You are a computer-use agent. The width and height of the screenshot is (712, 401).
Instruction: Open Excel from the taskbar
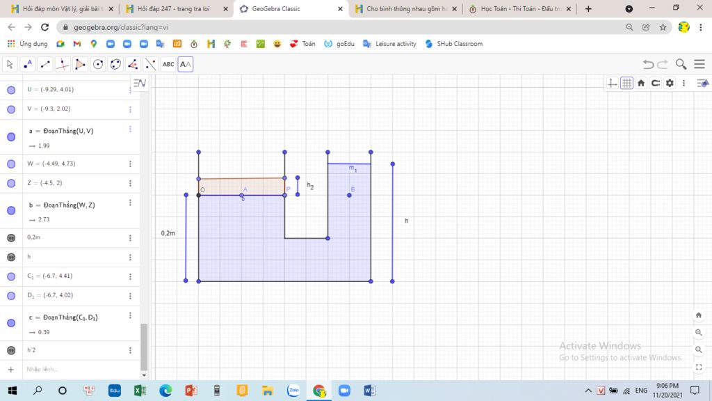click(139, 391)
